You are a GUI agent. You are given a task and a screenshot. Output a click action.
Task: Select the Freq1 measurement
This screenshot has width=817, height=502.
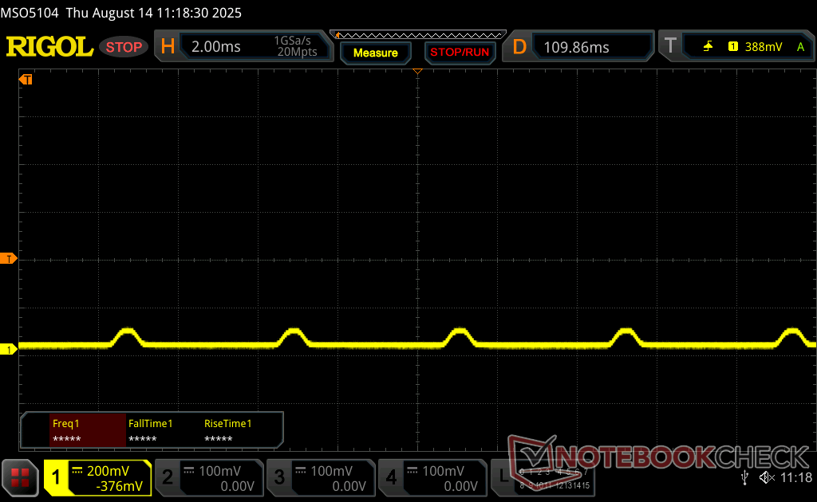[88, 431]
